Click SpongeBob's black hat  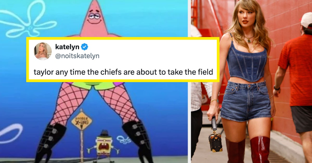(104, 133)
